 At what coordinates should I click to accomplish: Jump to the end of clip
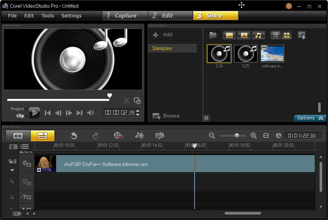coord(79,113)
